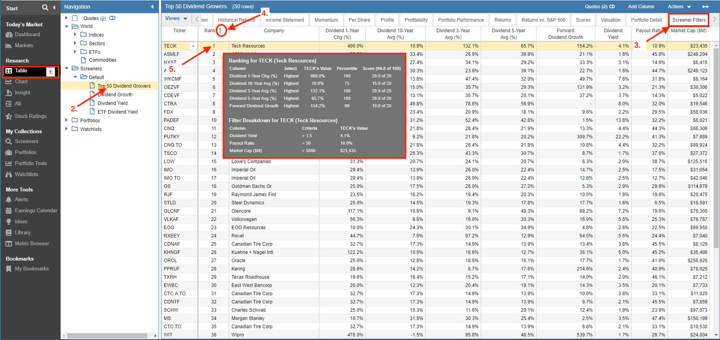Image resolution: width=720 pixels, height=340 pixels.
Task: Select All under Research in the sidebar
Action: [18, 104]
